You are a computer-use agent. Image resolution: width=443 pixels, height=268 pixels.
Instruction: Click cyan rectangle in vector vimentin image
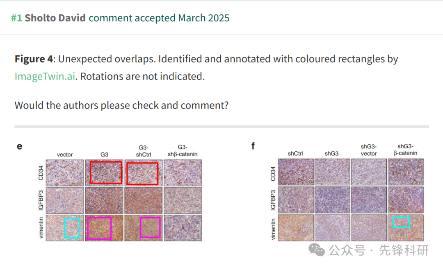pos(72,228)
